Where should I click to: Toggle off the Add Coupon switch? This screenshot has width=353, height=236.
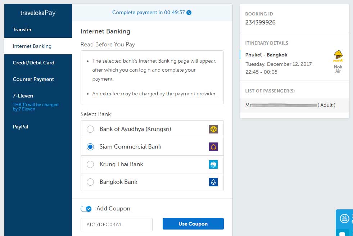coord(86,209)
